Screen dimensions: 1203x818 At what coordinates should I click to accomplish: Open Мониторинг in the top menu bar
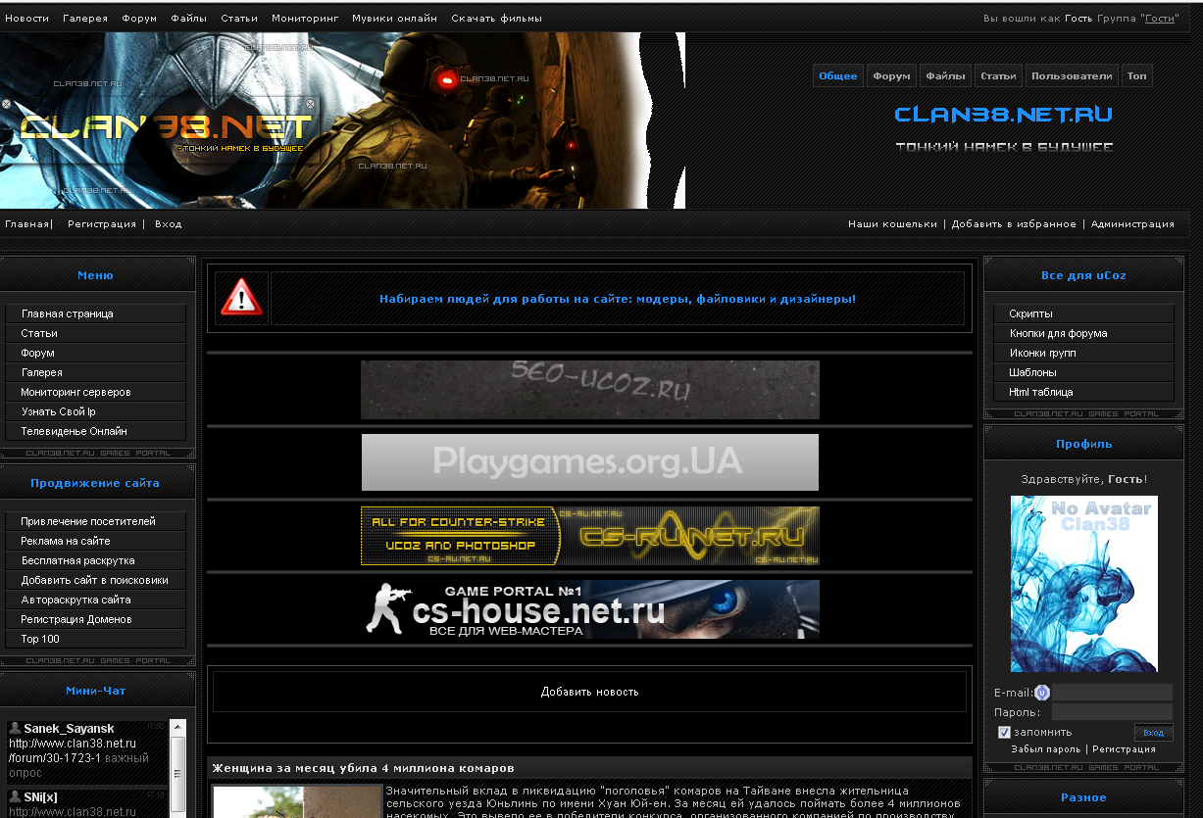pyautogui.click(x=305, y=19)
